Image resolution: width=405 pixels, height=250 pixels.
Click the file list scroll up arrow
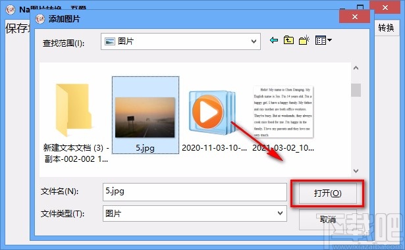pos(356,68)
